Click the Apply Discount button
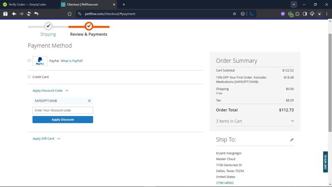The width and height of the screenshot is (332, 187). point(63,120)
